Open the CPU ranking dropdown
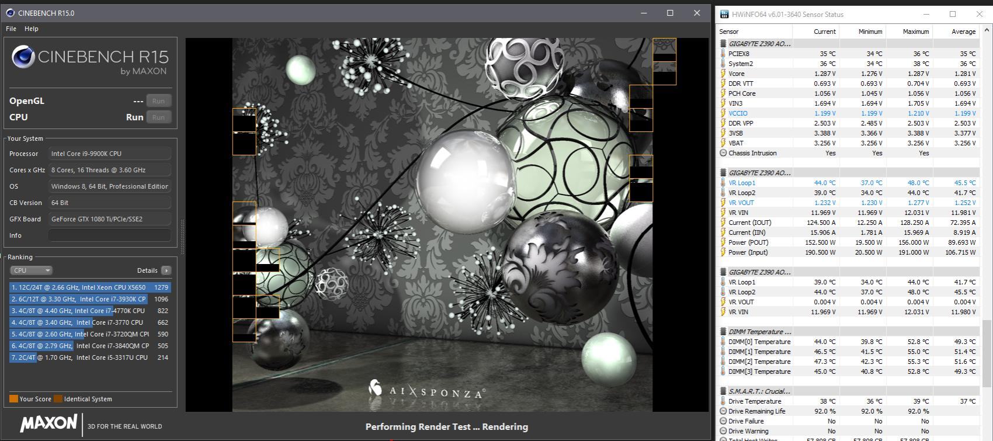 pos(31,270)
